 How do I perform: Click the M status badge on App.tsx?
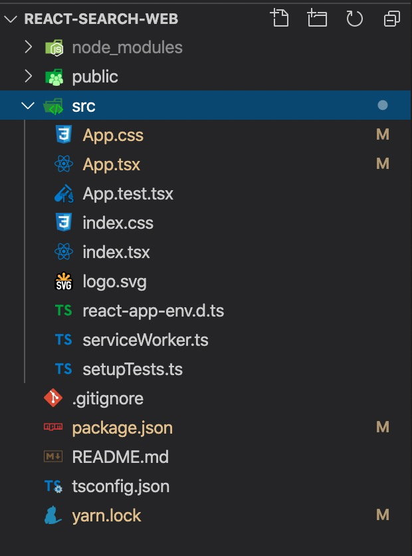[x=383, y=164]
